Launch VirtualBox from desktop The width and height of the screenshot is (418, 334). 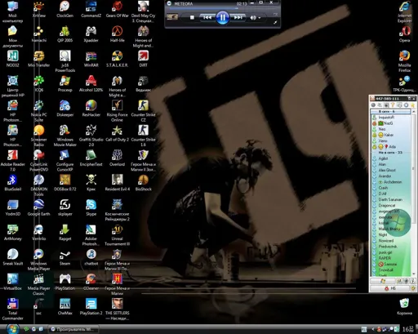[12, 283]
